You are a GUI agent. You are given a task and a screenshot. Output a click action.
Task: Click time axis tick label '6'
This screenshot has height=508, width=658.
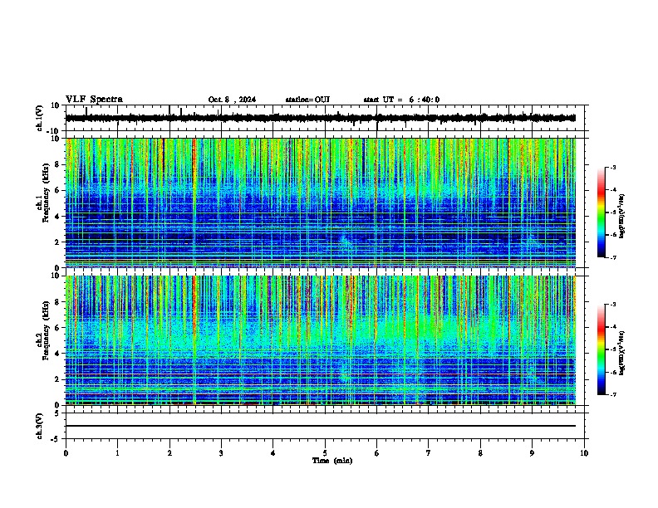click(377, 453)
